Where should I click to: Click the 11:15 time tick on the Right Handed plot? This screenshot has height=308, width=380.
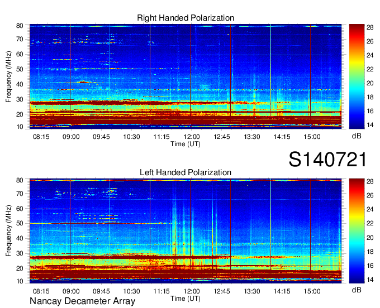(161, 137)
